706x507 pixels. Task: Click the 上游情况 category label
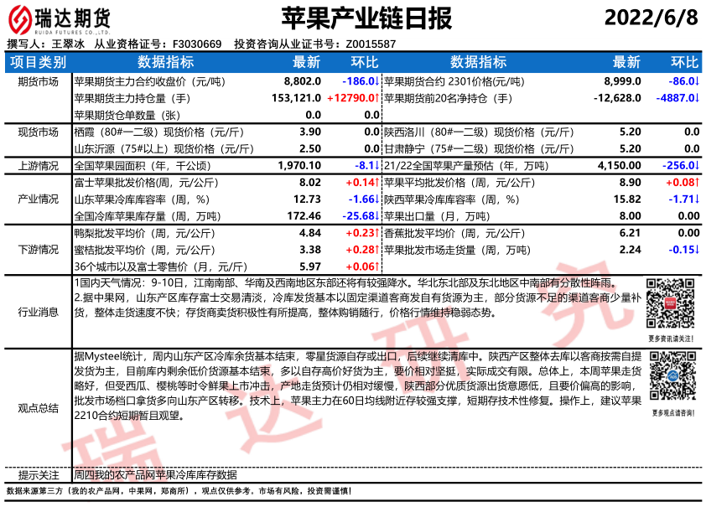[38, 166]
